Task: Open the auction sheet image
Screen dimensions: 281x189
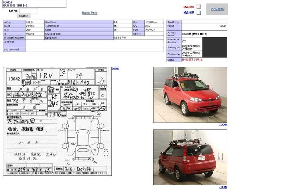Action: [57, 121]
